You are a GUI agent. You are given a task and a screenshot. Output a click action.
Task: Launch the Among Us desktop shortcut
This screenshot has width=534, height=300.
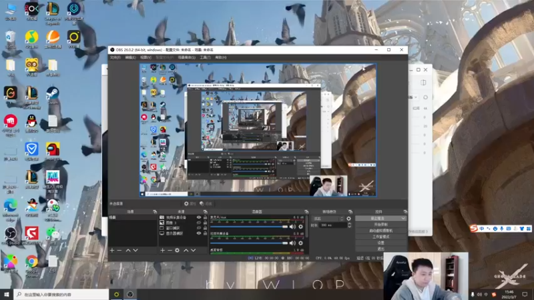coord(53,151)
